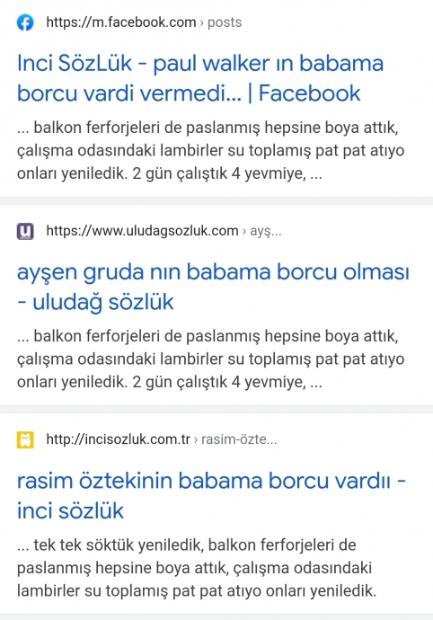Click the 'posts' breadcrumb in Facebook result

pyautogui.click(x=225, y=22)
